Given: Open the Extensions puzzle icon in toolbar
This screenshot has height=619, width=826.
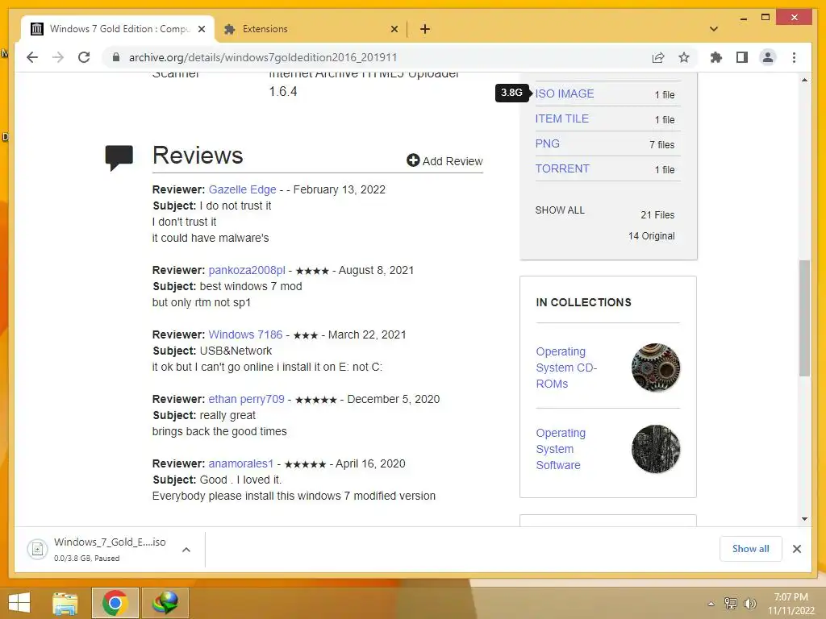Looking at the screenshot, I should (716, 57).
